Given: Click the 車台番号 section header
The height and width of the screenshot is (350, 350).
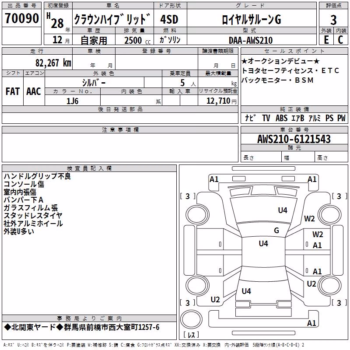Looking at the screenshot, I should point(294,129).
